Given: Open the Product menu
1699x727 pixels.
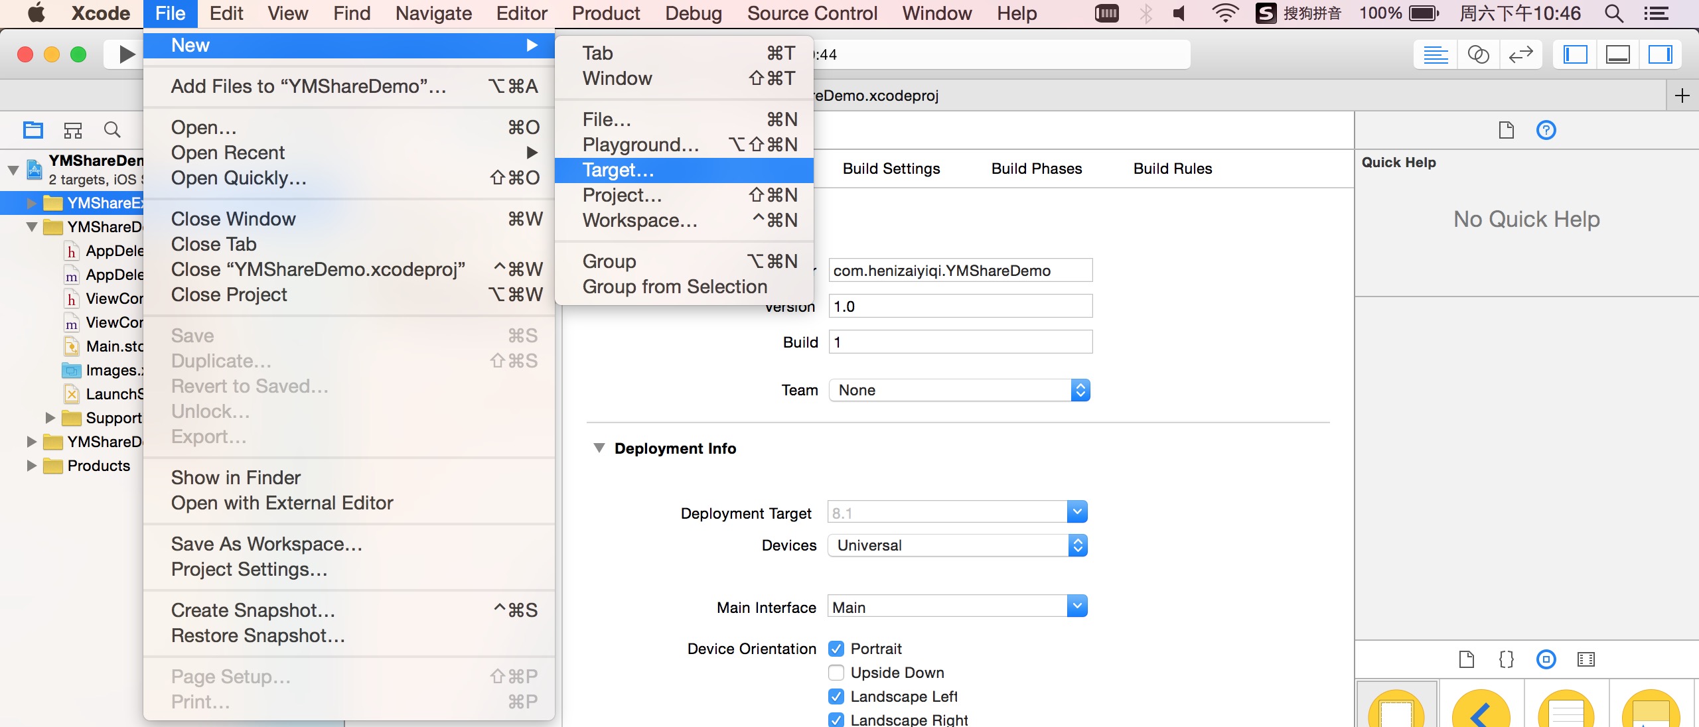Looking at the screenshot, I should point(606,13).
